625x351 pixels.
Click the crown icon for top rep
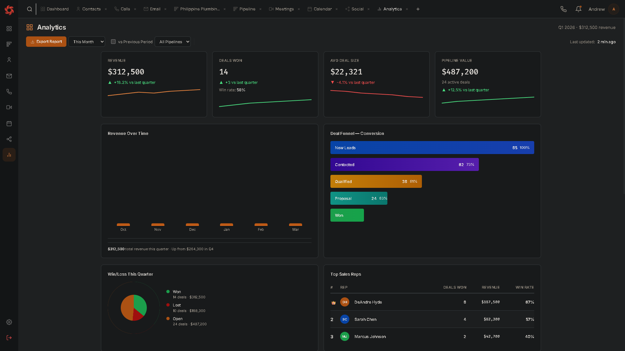[x=333, y=303]
